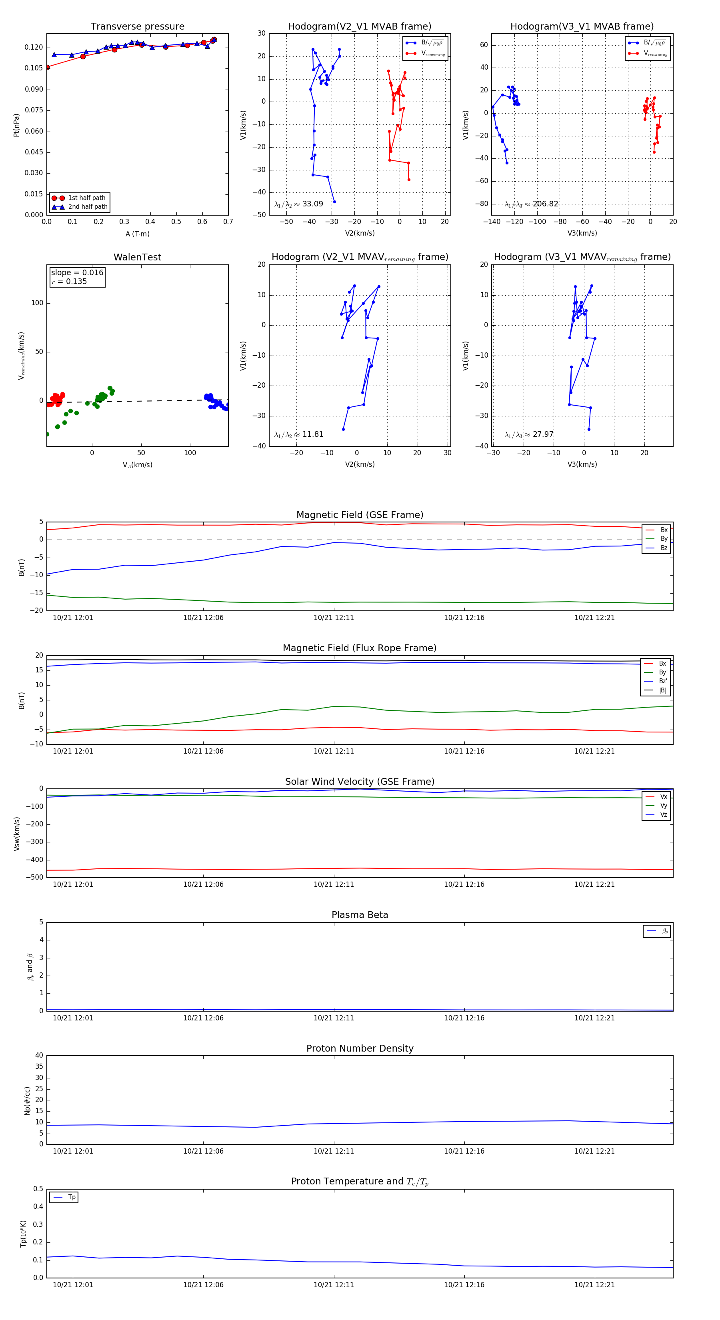This screenshot has height=1320, width=720.
Task: Click the 'Hodogram (V2_V1 MVAV remaining frame)' title
Action: click(360, 257)
